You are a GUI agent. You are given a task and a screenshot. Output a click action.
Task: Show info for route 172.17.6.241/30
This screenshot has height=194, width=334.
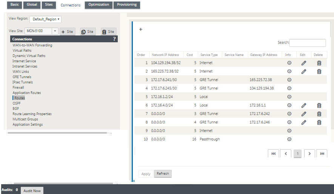289,80
